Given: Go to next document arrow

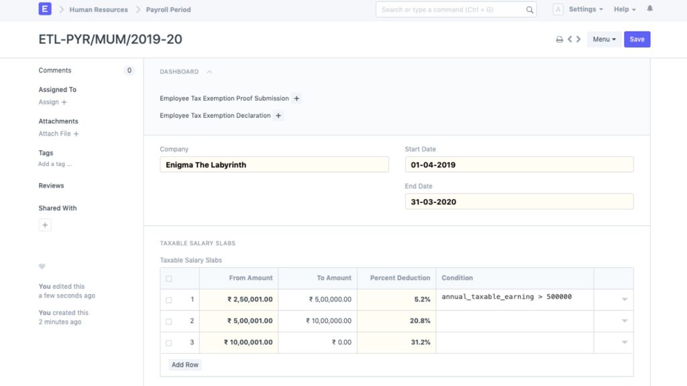Looking at the screenshot, I should [x=578, y=39].
